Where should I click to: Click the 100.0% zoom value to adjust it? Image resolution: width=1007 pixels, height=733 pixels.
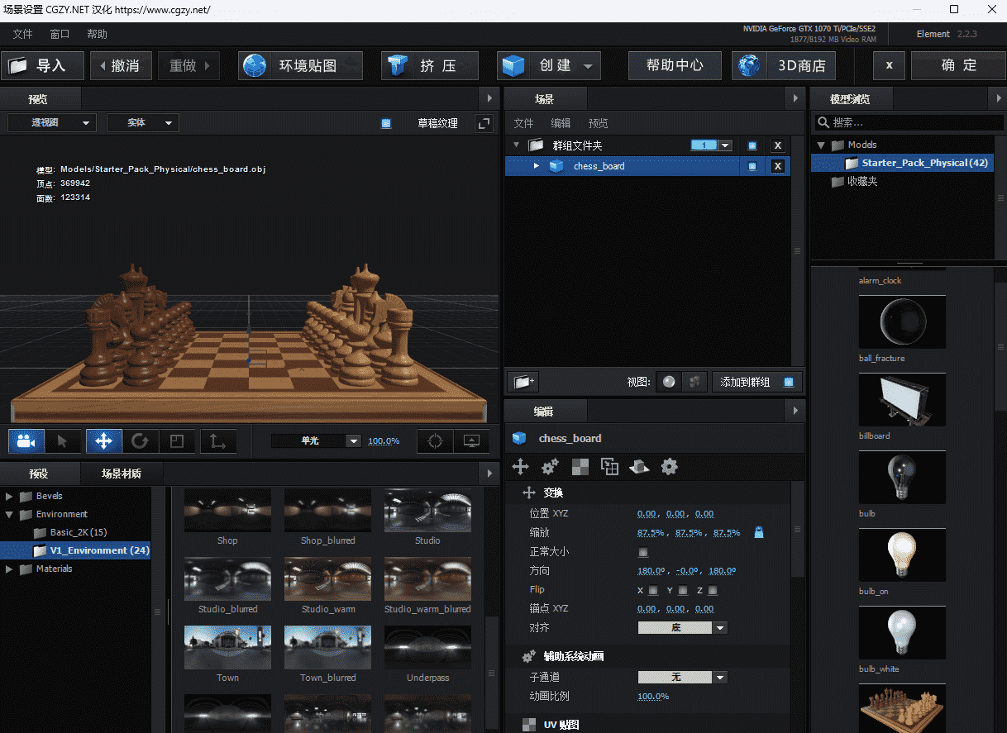384,440
